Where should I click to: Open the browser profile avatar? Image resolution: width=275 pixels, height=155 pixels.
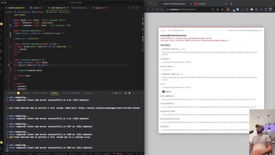270,9
